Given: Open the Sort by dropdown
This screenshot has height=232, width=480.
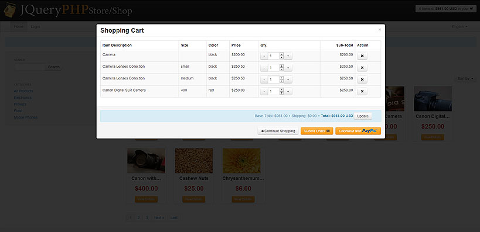Looking at the screenshot, I should (x=465, y=78).
